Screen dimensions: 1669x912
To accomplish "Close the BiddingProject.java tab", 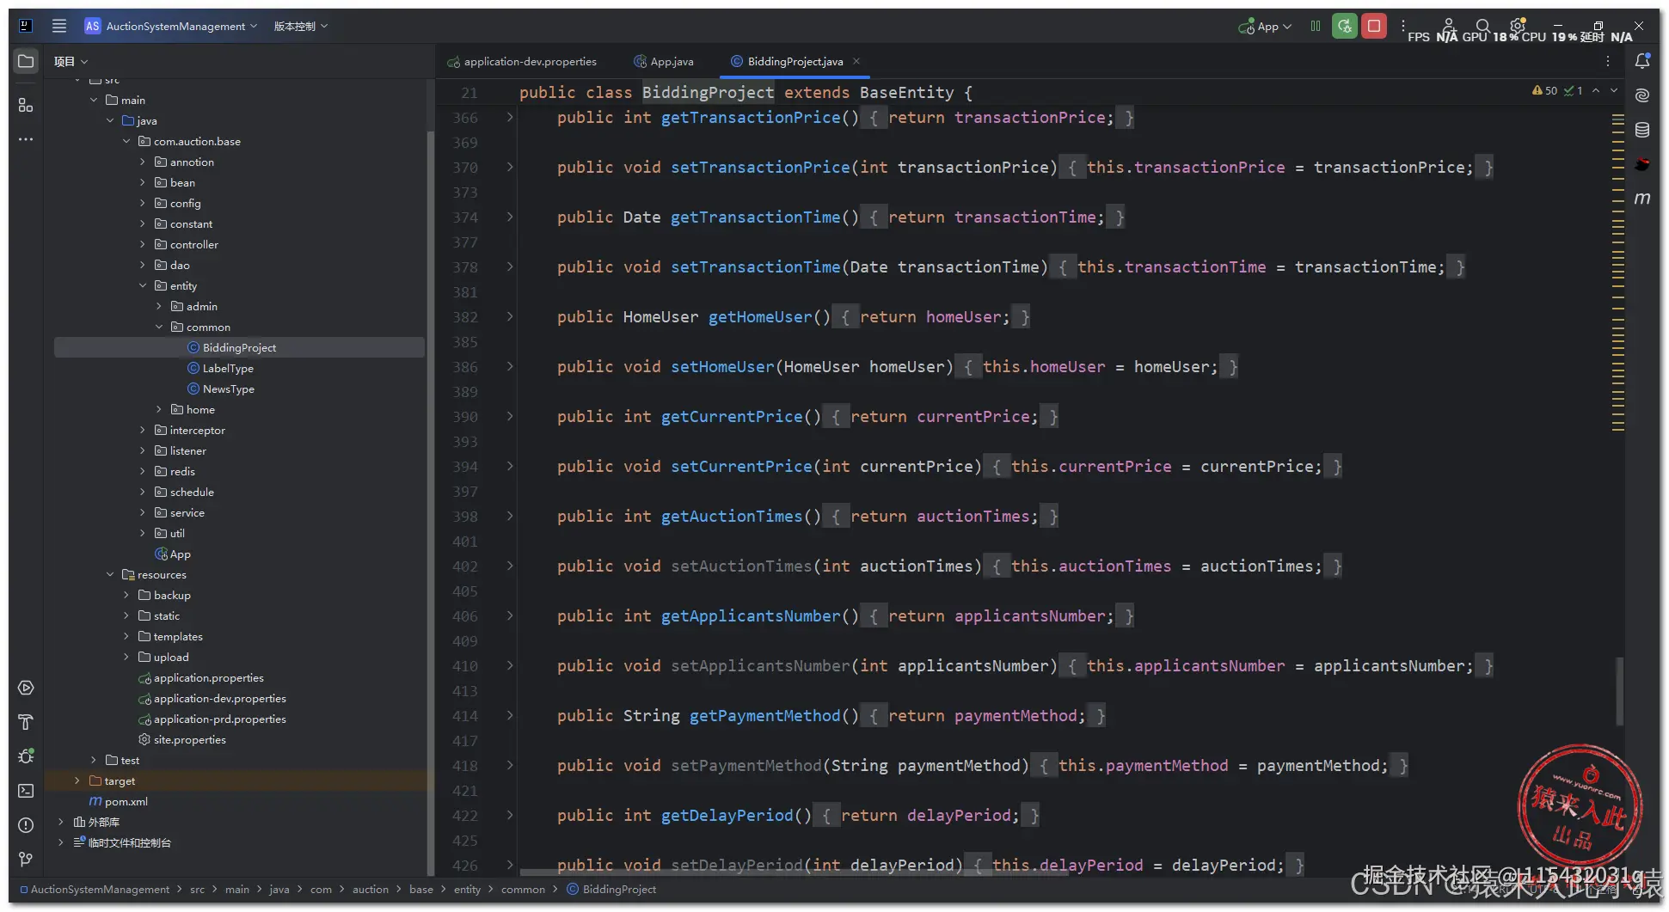I will pyautogui.click(x=856, y=61).
